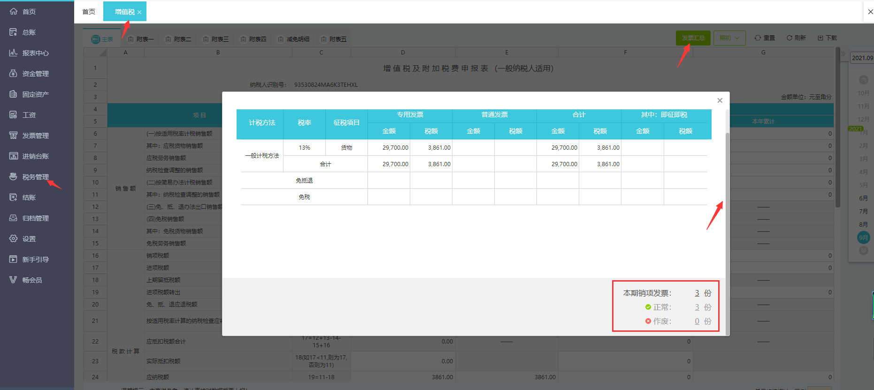Switch to 附表五 sheet tab
Image resolution: width=874 pixels, height=390 pixels.
tap(334, 39)
